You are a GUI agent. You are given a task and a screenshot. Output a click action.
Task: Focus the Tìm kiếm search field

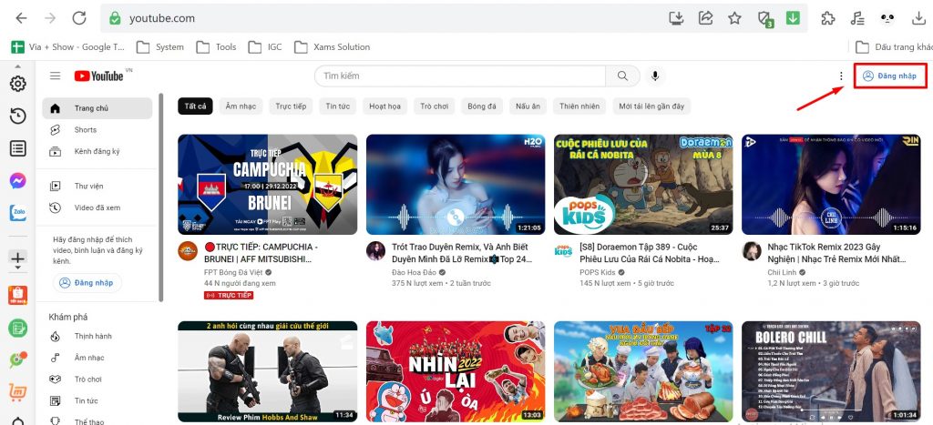click(460, 76)
